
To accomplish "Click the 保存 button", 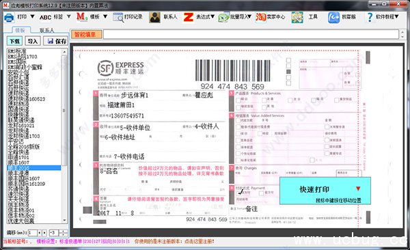I will 56,41.
